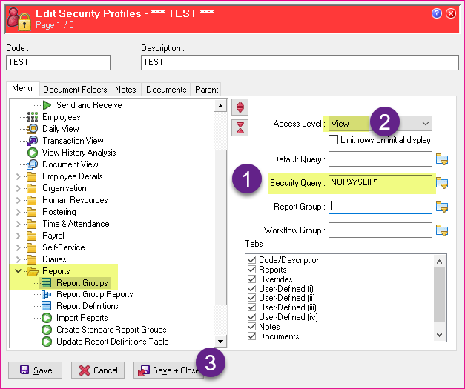The width and height of the screenshot is (465, 389).
Task: Switch to the Document Folders tab
Action: click(75, 90)
